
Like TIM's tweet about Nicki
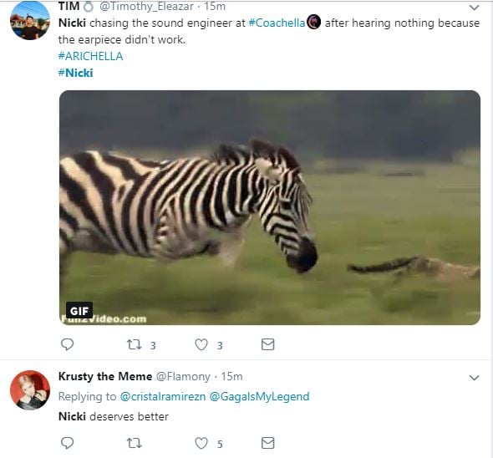201,344
